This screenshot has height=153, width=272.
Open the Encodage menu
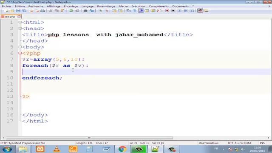point(71,6)
